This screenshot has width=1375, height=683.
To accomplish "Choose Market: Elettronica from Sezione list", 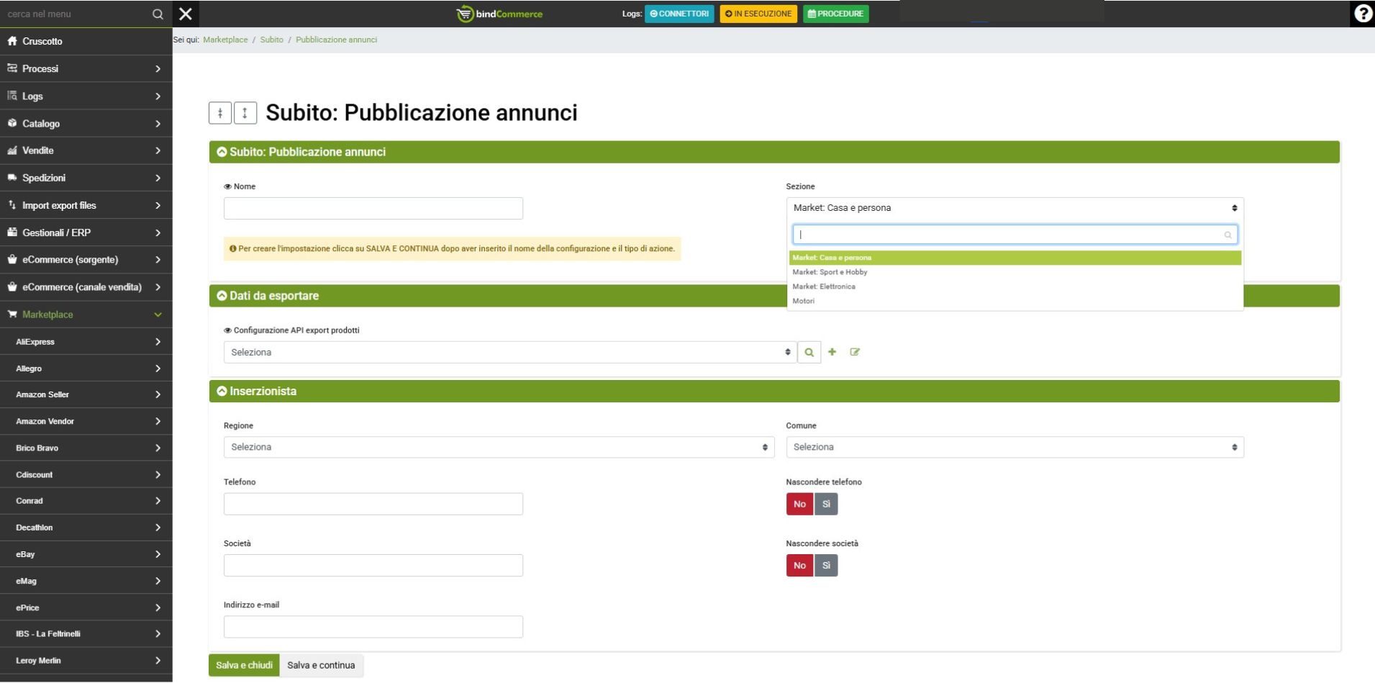I will click(x=824, y=286).
